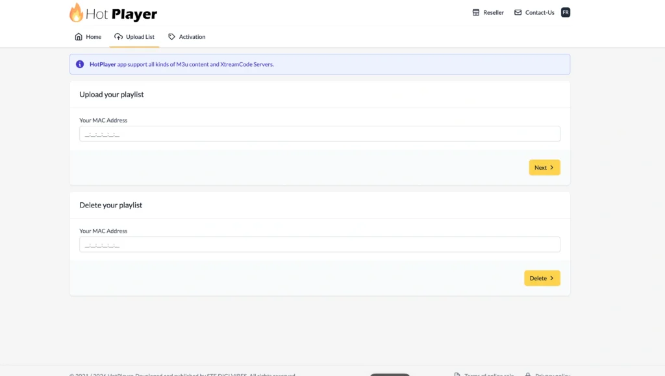665x376 pixels.
Task: Click the Contact-Us envelope icon
Action: click(518, 13)
